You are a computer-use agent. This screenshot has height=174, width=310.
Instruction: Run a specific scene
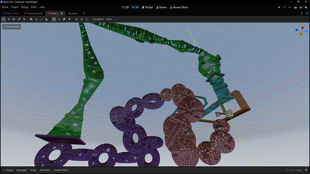click(x=301, y=7)
